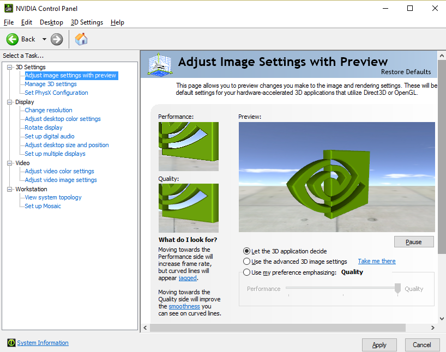Viewport: 446px width, 352px height.
Task: Click the vertical scrollbar up arrow
Action: tap(442, 56)
